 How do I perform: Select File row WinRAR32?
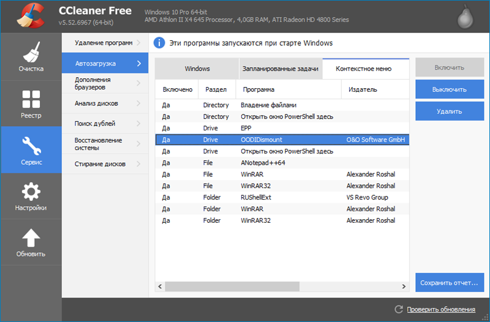(x=282, y=186)
